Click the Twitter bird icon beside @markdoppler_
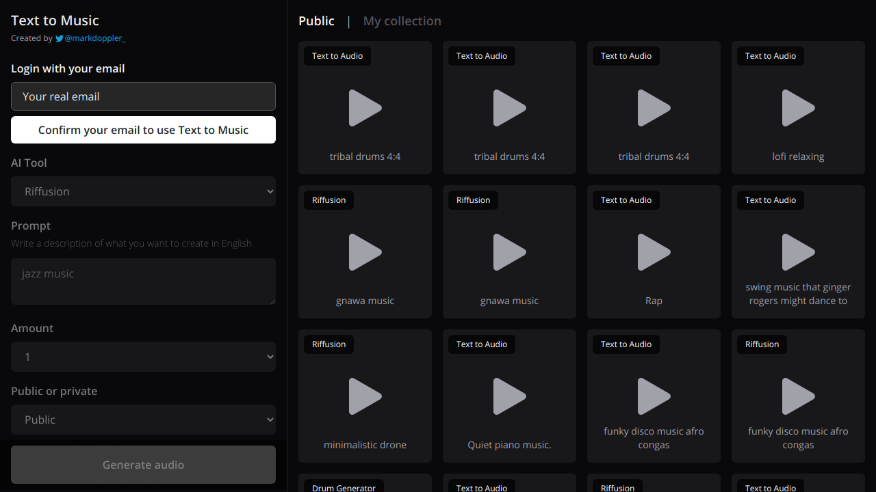This screenshot has width=876, height=492. (x=60, y=39)
